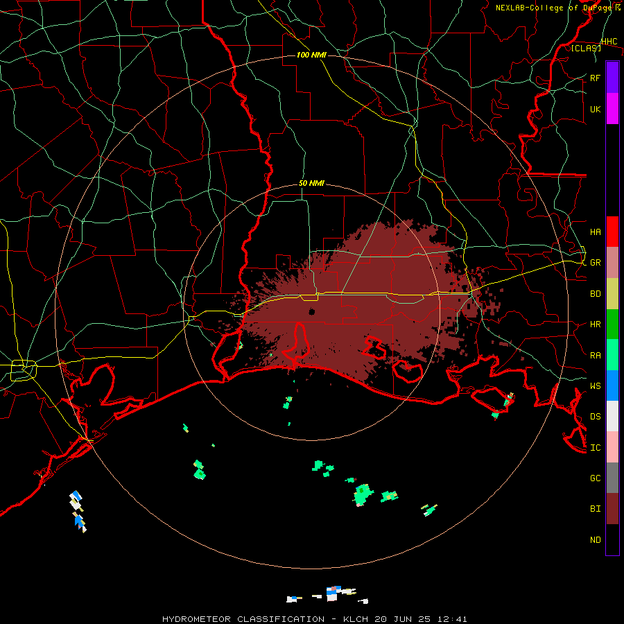This screenshot has width=624, height=624.
Task: Select the salmon GR legend swatch
Action: (612, 262)
